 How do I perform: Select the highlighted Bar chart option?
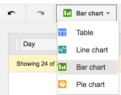(x=88, y=67)
